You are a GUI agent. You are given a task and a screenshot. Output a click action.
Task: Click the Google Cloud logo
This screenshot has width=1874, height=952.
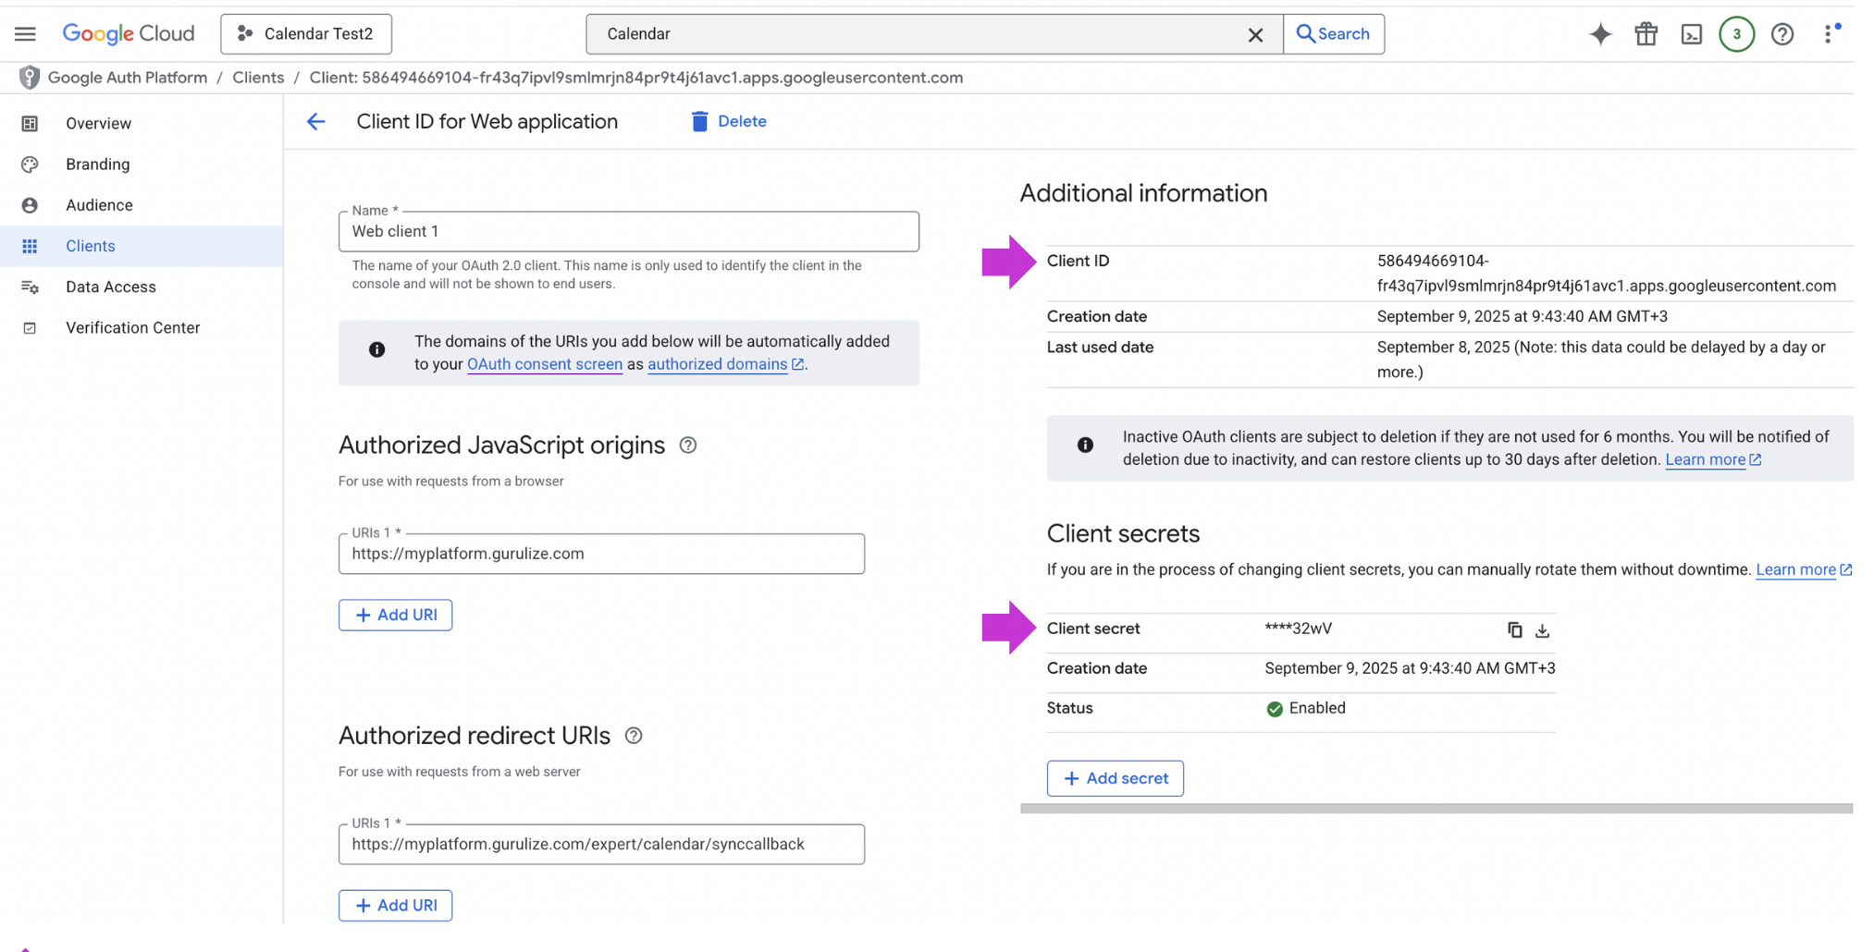tap(129, 34)
